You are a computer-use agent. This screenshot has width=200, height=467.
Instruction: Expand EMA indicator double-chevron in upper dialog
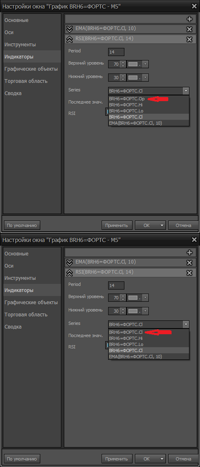coord(70,29)
